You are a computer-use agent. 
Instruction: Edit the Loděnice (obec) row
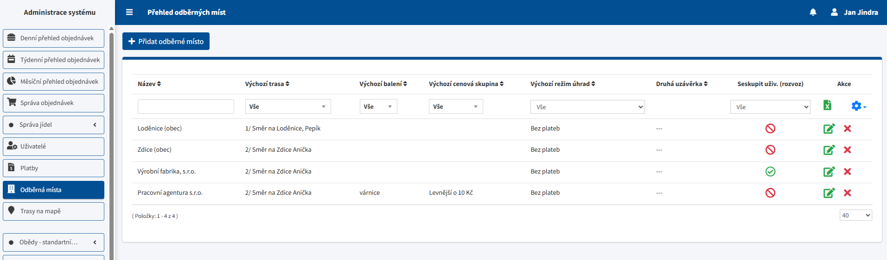tap(829, 129)
